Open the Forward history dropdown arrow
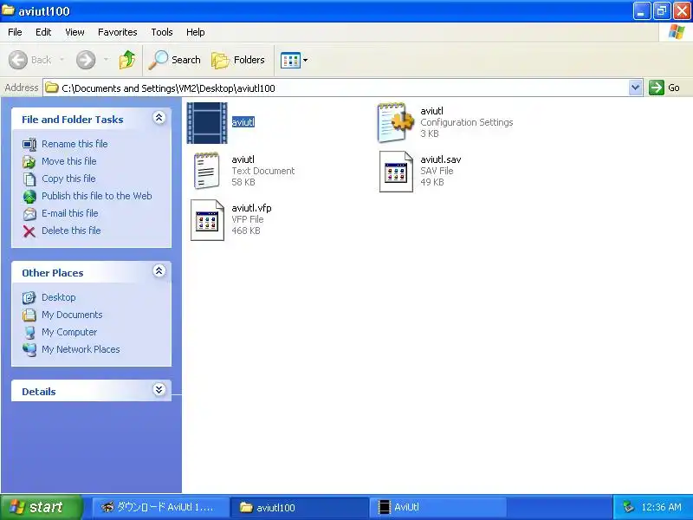This screenshot has width=693, height=520. coord(106,60)
